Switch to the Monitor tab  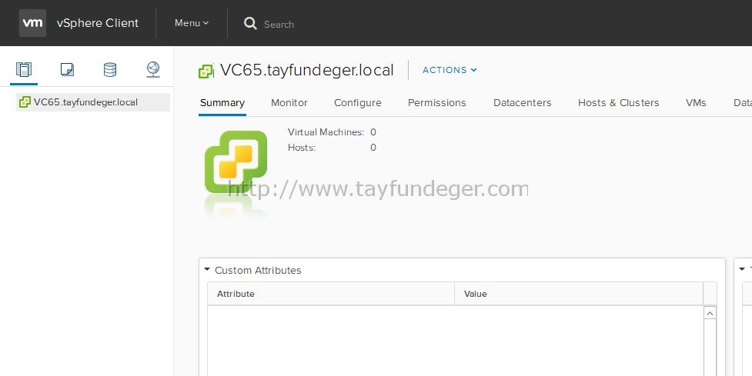[x=289, y=103]
